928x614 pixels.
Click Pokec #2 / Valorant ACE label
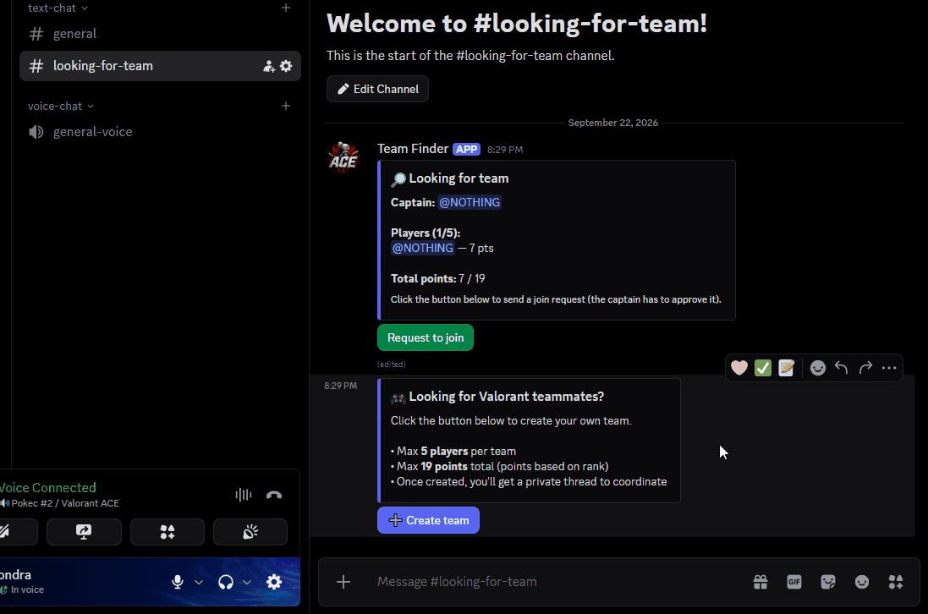tap(65, 503)
